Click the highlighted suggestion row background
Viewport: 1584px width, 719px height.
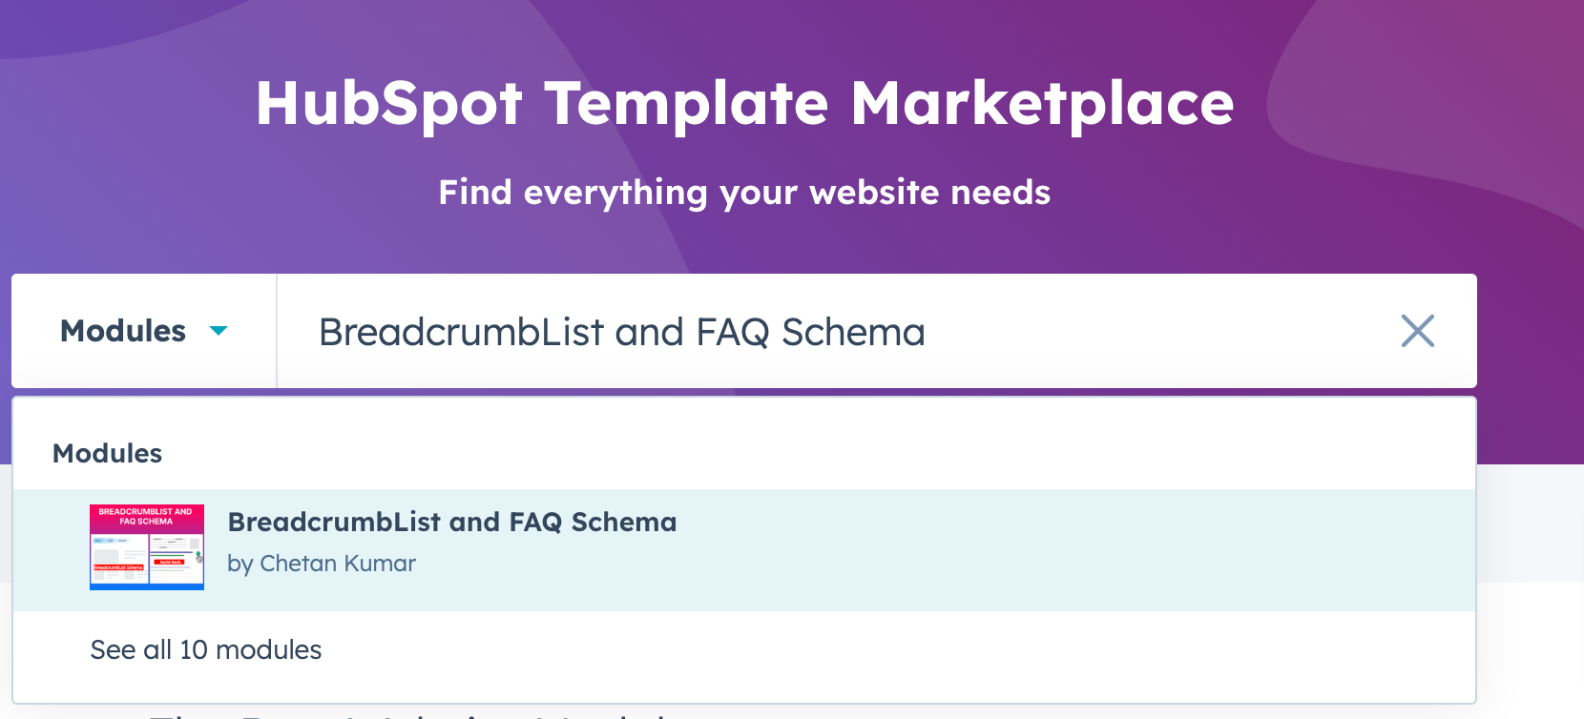pos(744,550)
